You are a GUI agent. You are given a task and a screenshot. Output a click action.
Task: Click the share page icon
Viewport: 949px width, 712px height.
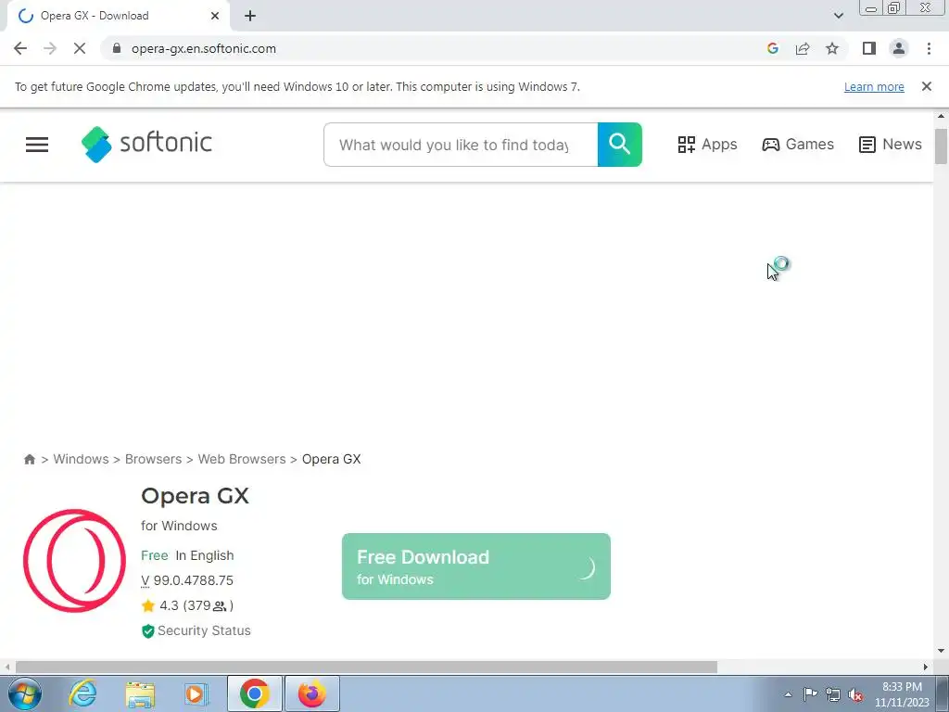803,48
